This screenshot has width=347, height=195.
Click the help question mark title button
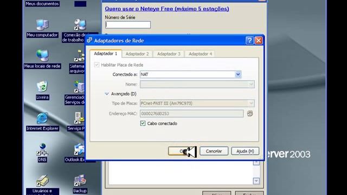(x=249, y=41)
